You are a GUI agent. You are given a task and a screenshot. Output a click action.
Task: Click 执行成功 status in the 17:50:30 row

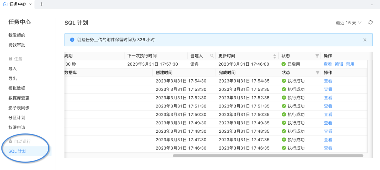293,115
